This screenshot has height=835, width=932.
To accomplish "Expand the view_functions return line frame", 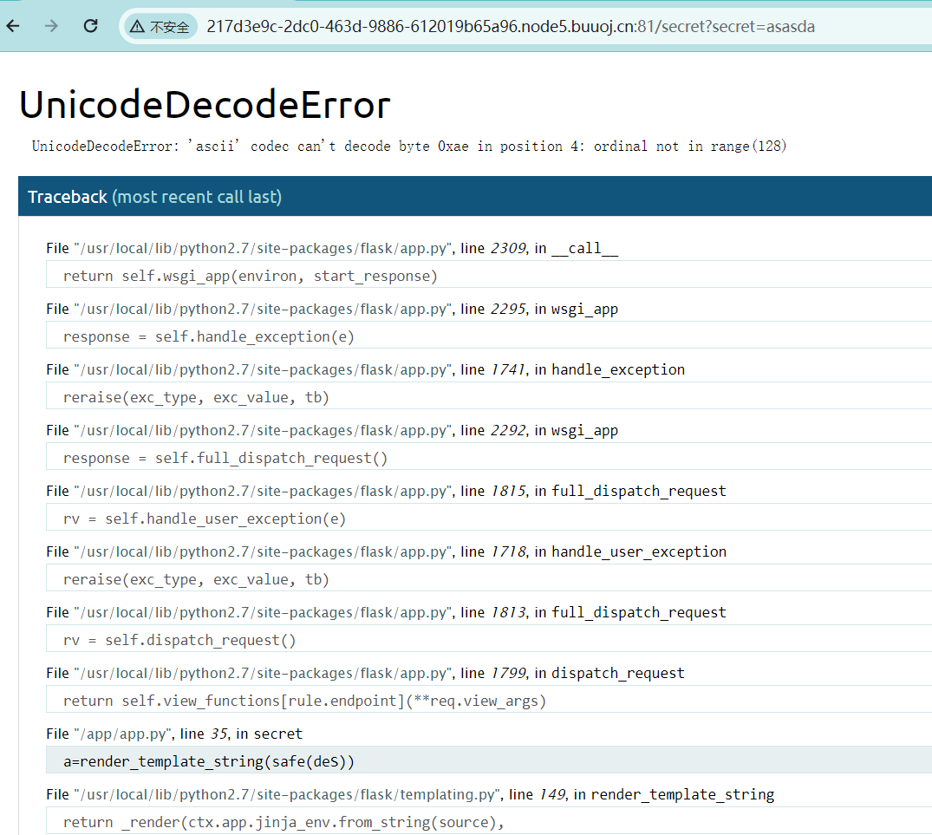I will 304,701.
